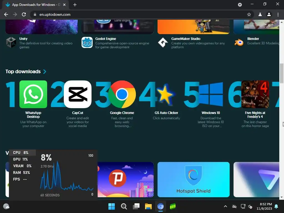The width and height of the screenshot is (284, 213).
Task: Open the clock and date in the tray
Action: point(264,206)
